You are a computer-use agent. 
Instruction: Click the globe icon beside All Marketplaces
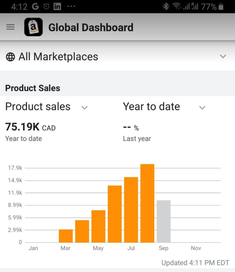coord(10,57)
